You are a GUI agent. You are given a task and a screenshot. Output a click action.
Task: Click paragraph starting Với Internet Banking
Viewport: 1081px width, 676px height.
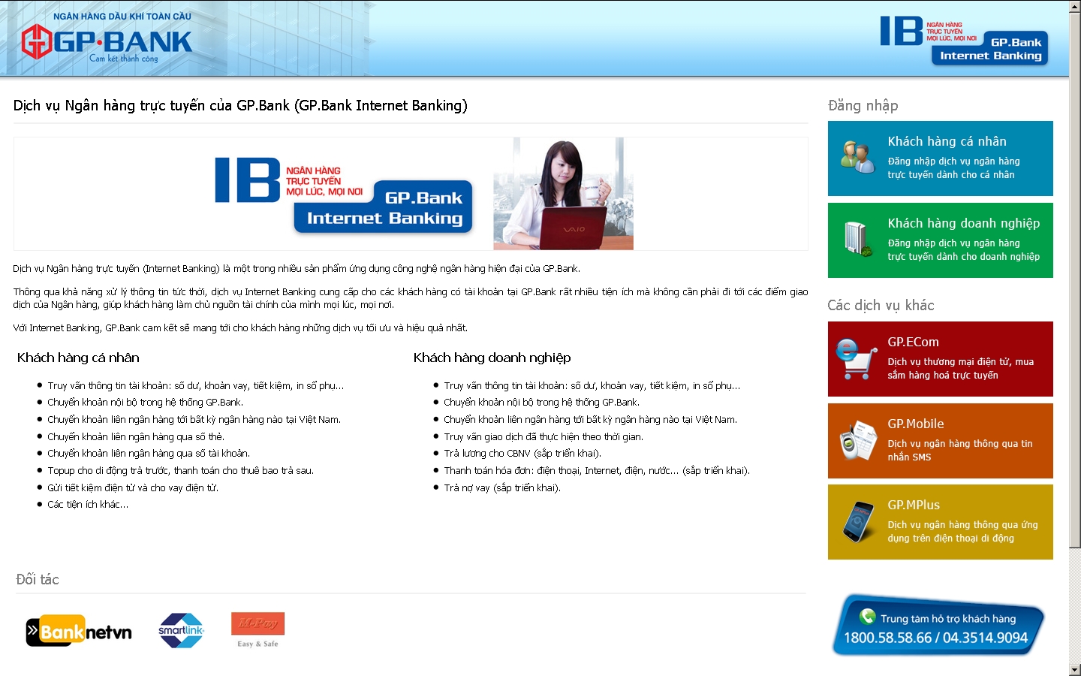pyautogui.click(x=240, y=327)
